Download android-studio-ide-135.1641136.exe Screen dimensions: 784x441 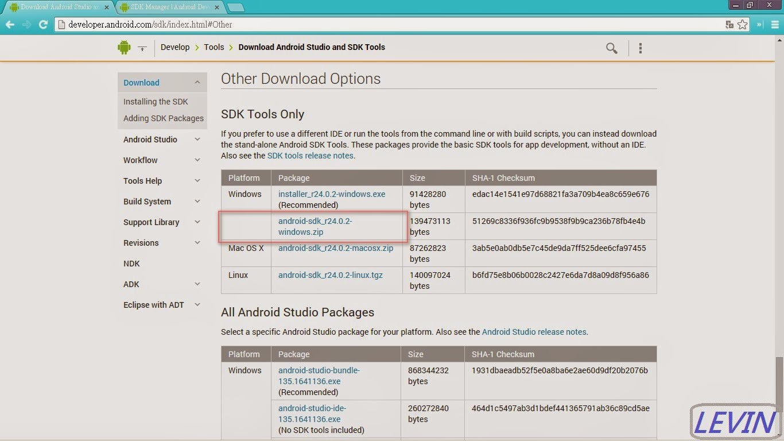[x=312, y=413]
